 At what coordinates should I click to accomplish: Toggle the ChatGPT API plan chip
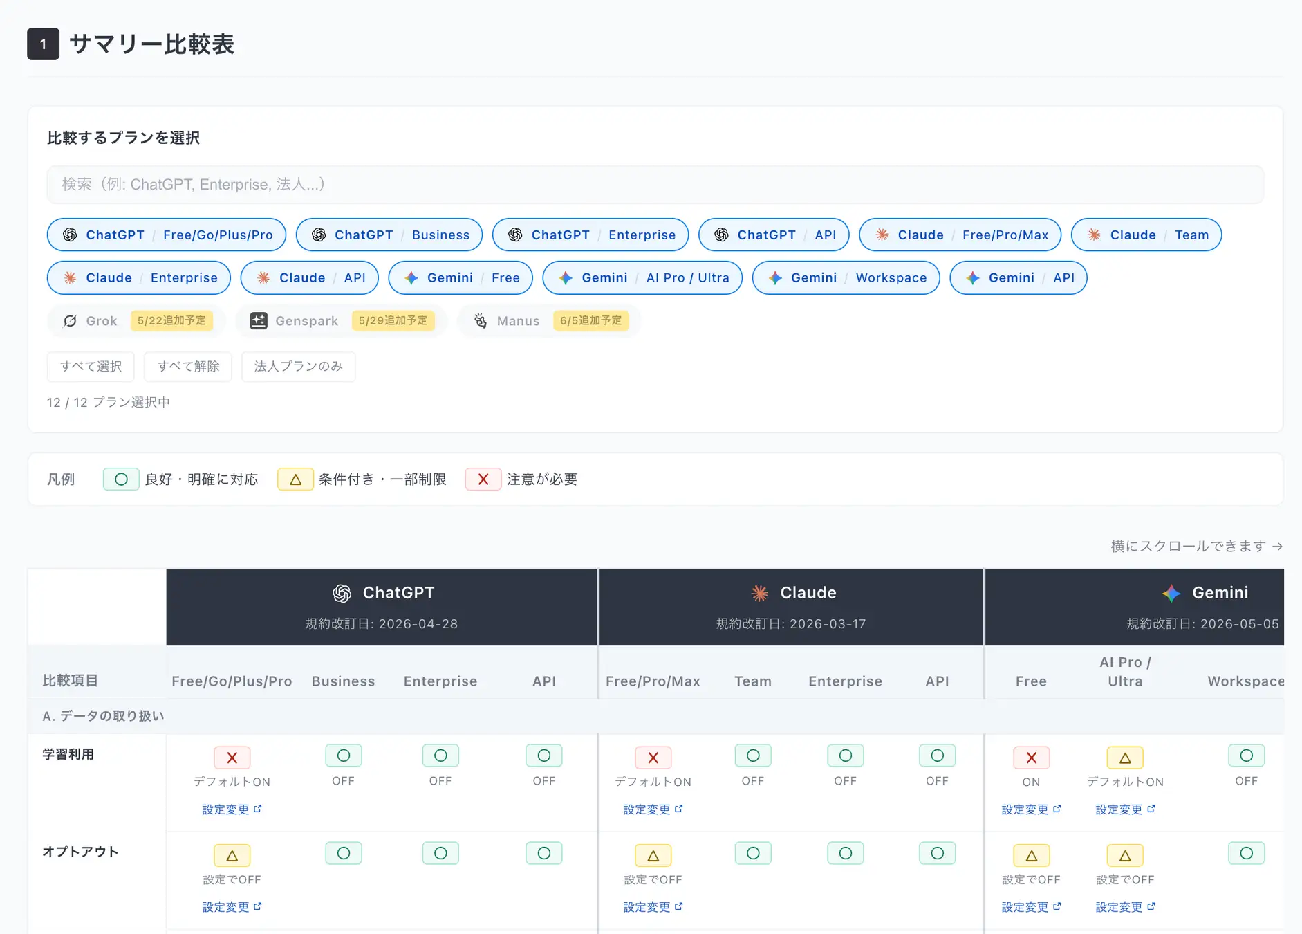(774, 235)
